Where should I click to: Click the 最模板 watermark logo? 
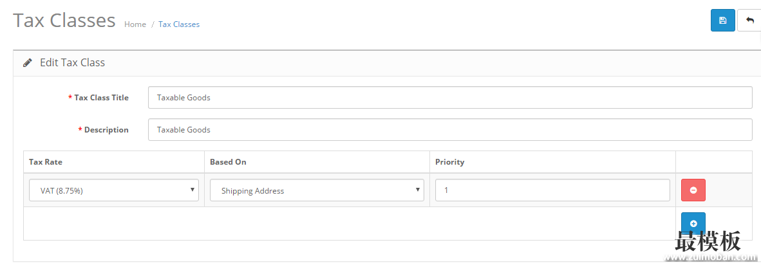[x=708, y=241]
